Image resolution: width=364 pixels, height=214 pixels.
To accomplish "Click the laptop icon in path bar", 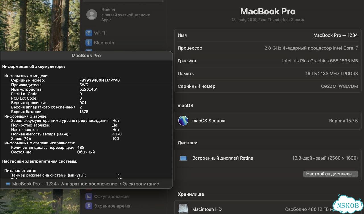I will pyautogui.click(x=8, y=184).
